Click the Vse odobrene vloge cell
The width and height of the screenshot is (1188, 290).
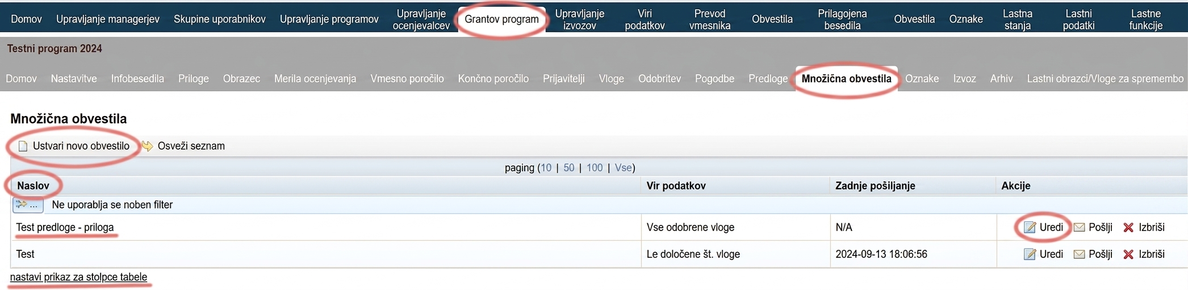tap(691, 227)
